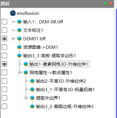Select the 输出3_3-底板-提取多边形1 layer
The height and width of the screenshot is (118, 117).
coord(50,56)
